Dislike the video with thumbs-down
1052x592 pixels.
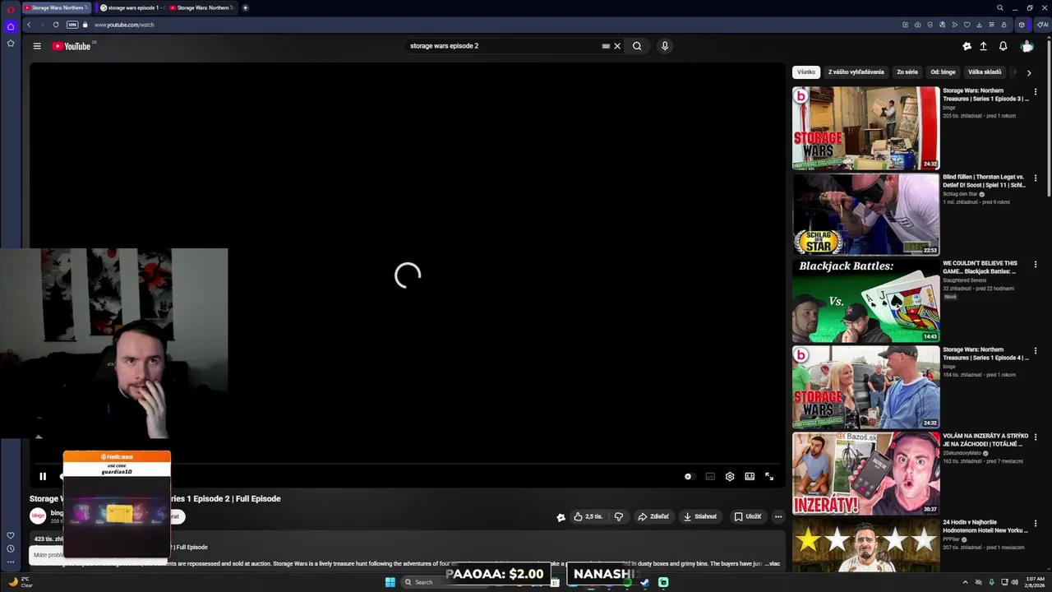pos(619,516)
